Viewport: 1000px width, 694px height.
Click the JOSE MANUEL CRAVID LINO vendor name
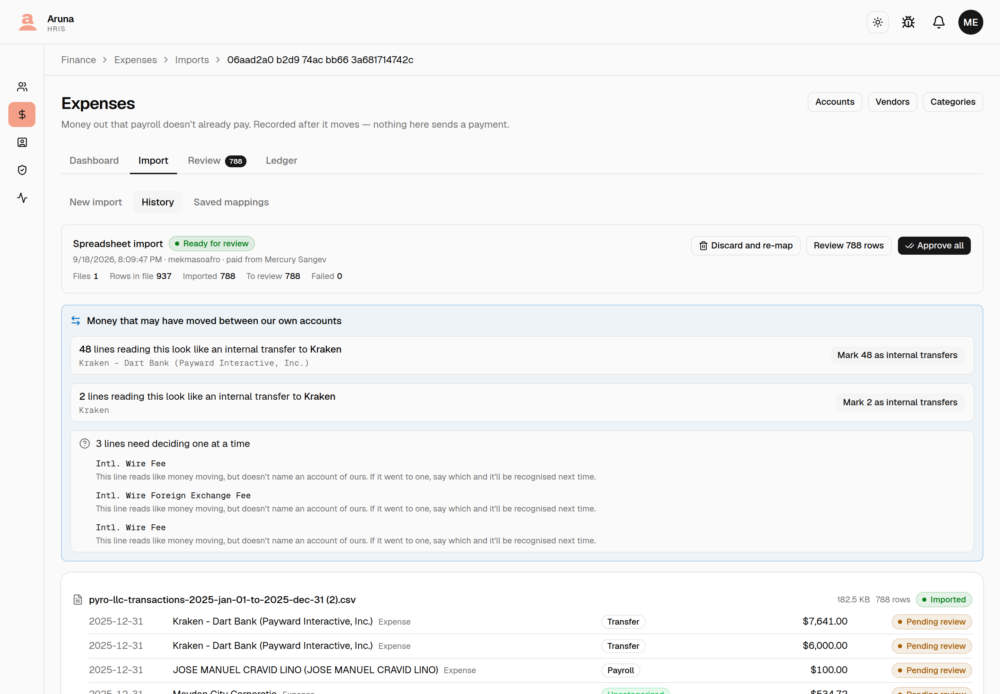305,670
